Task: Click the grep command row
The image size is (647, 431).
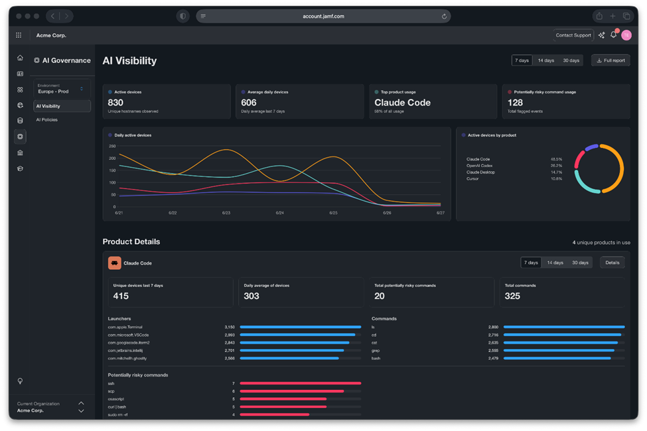Action: tap(498, 351)
